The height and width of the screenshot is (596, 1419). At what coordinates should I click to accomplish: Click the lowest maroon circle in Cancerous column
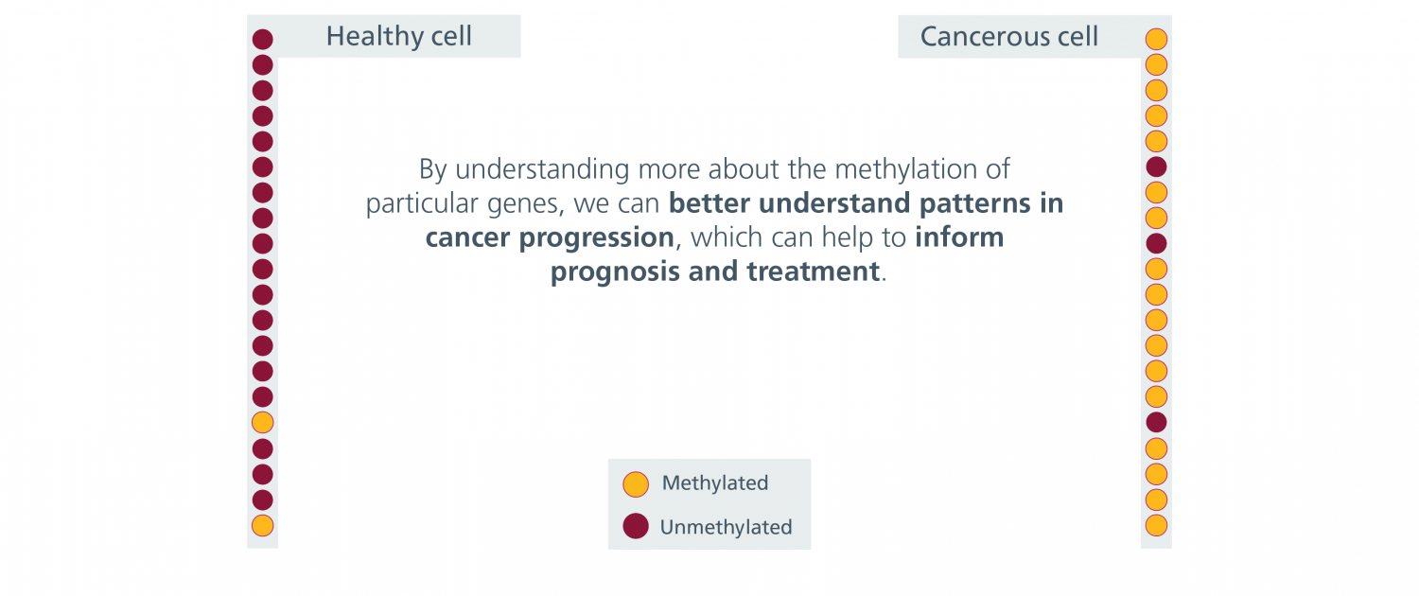(x=1156, y=423)
